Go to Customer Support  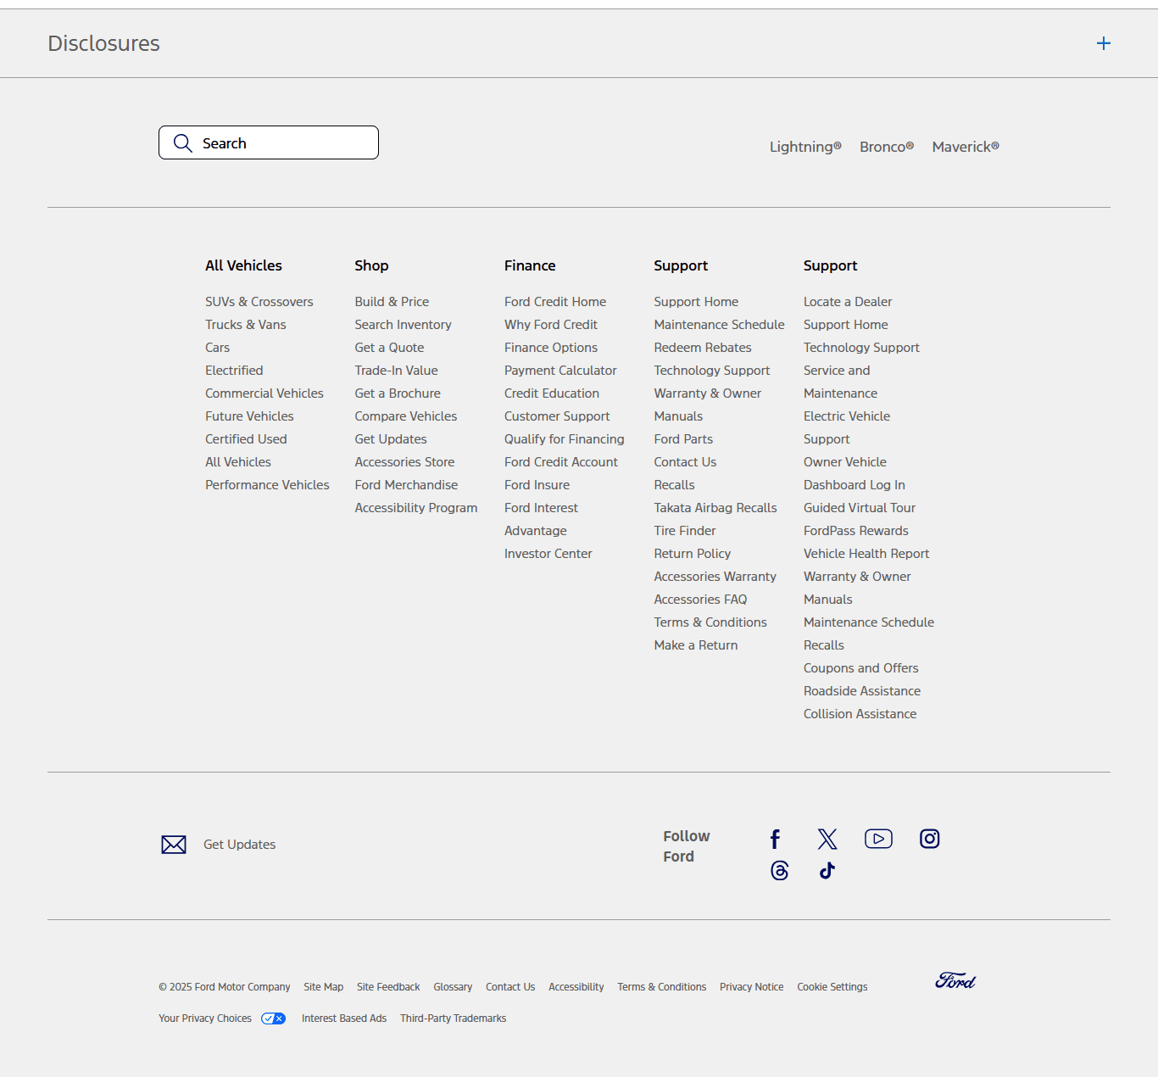[x=557, y=416]
